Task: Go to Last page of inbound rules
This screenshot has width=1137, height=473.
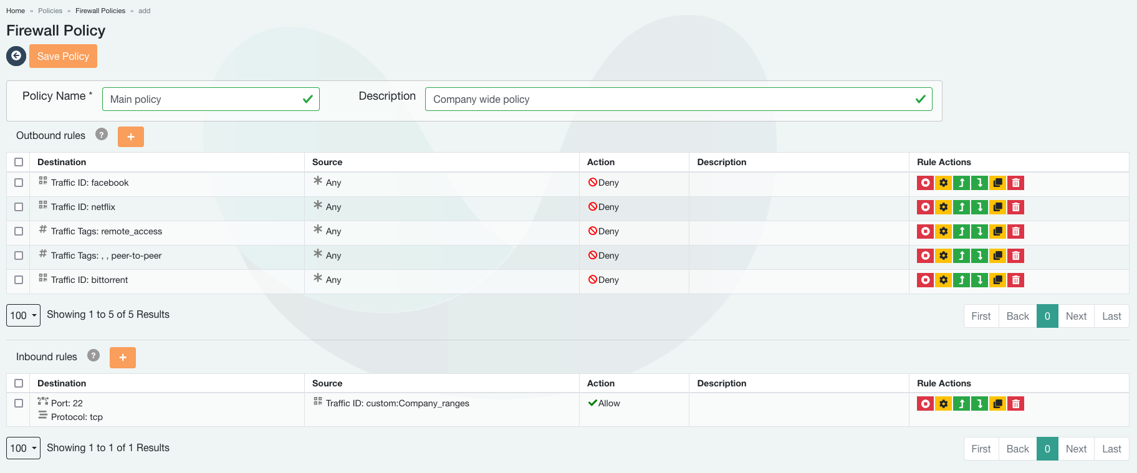Action: [x=1112, y=449]
